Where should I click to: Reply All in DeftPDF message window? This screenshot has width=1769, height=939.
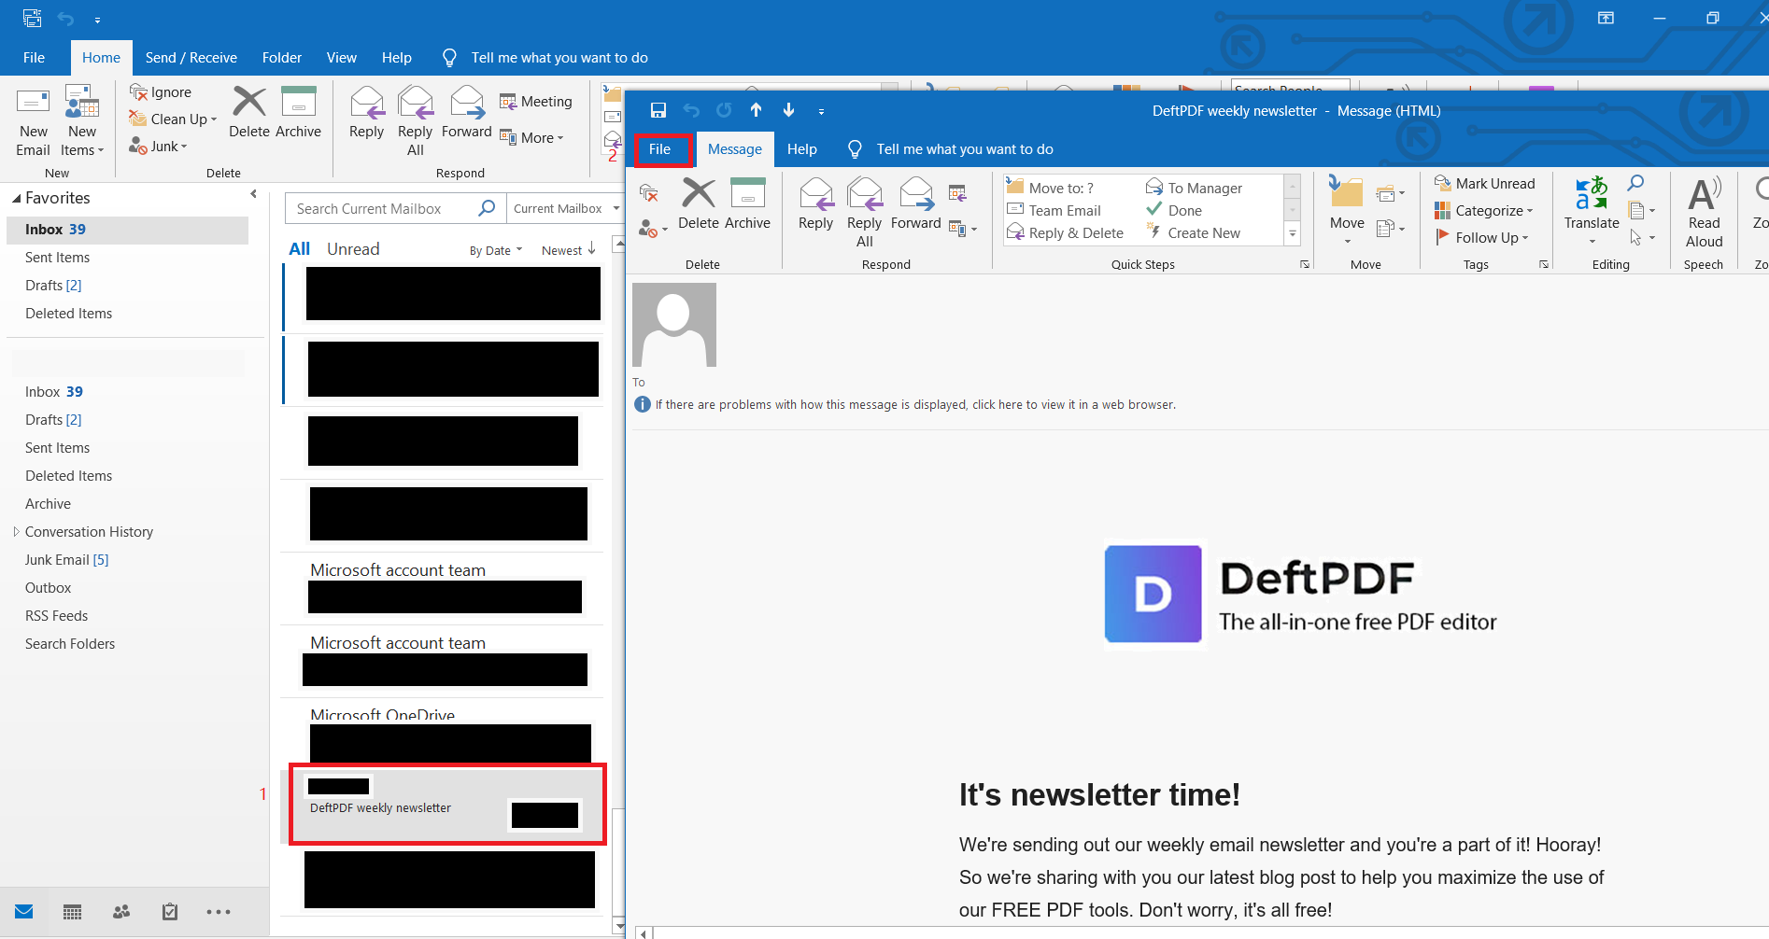click(x=865, y=213)
